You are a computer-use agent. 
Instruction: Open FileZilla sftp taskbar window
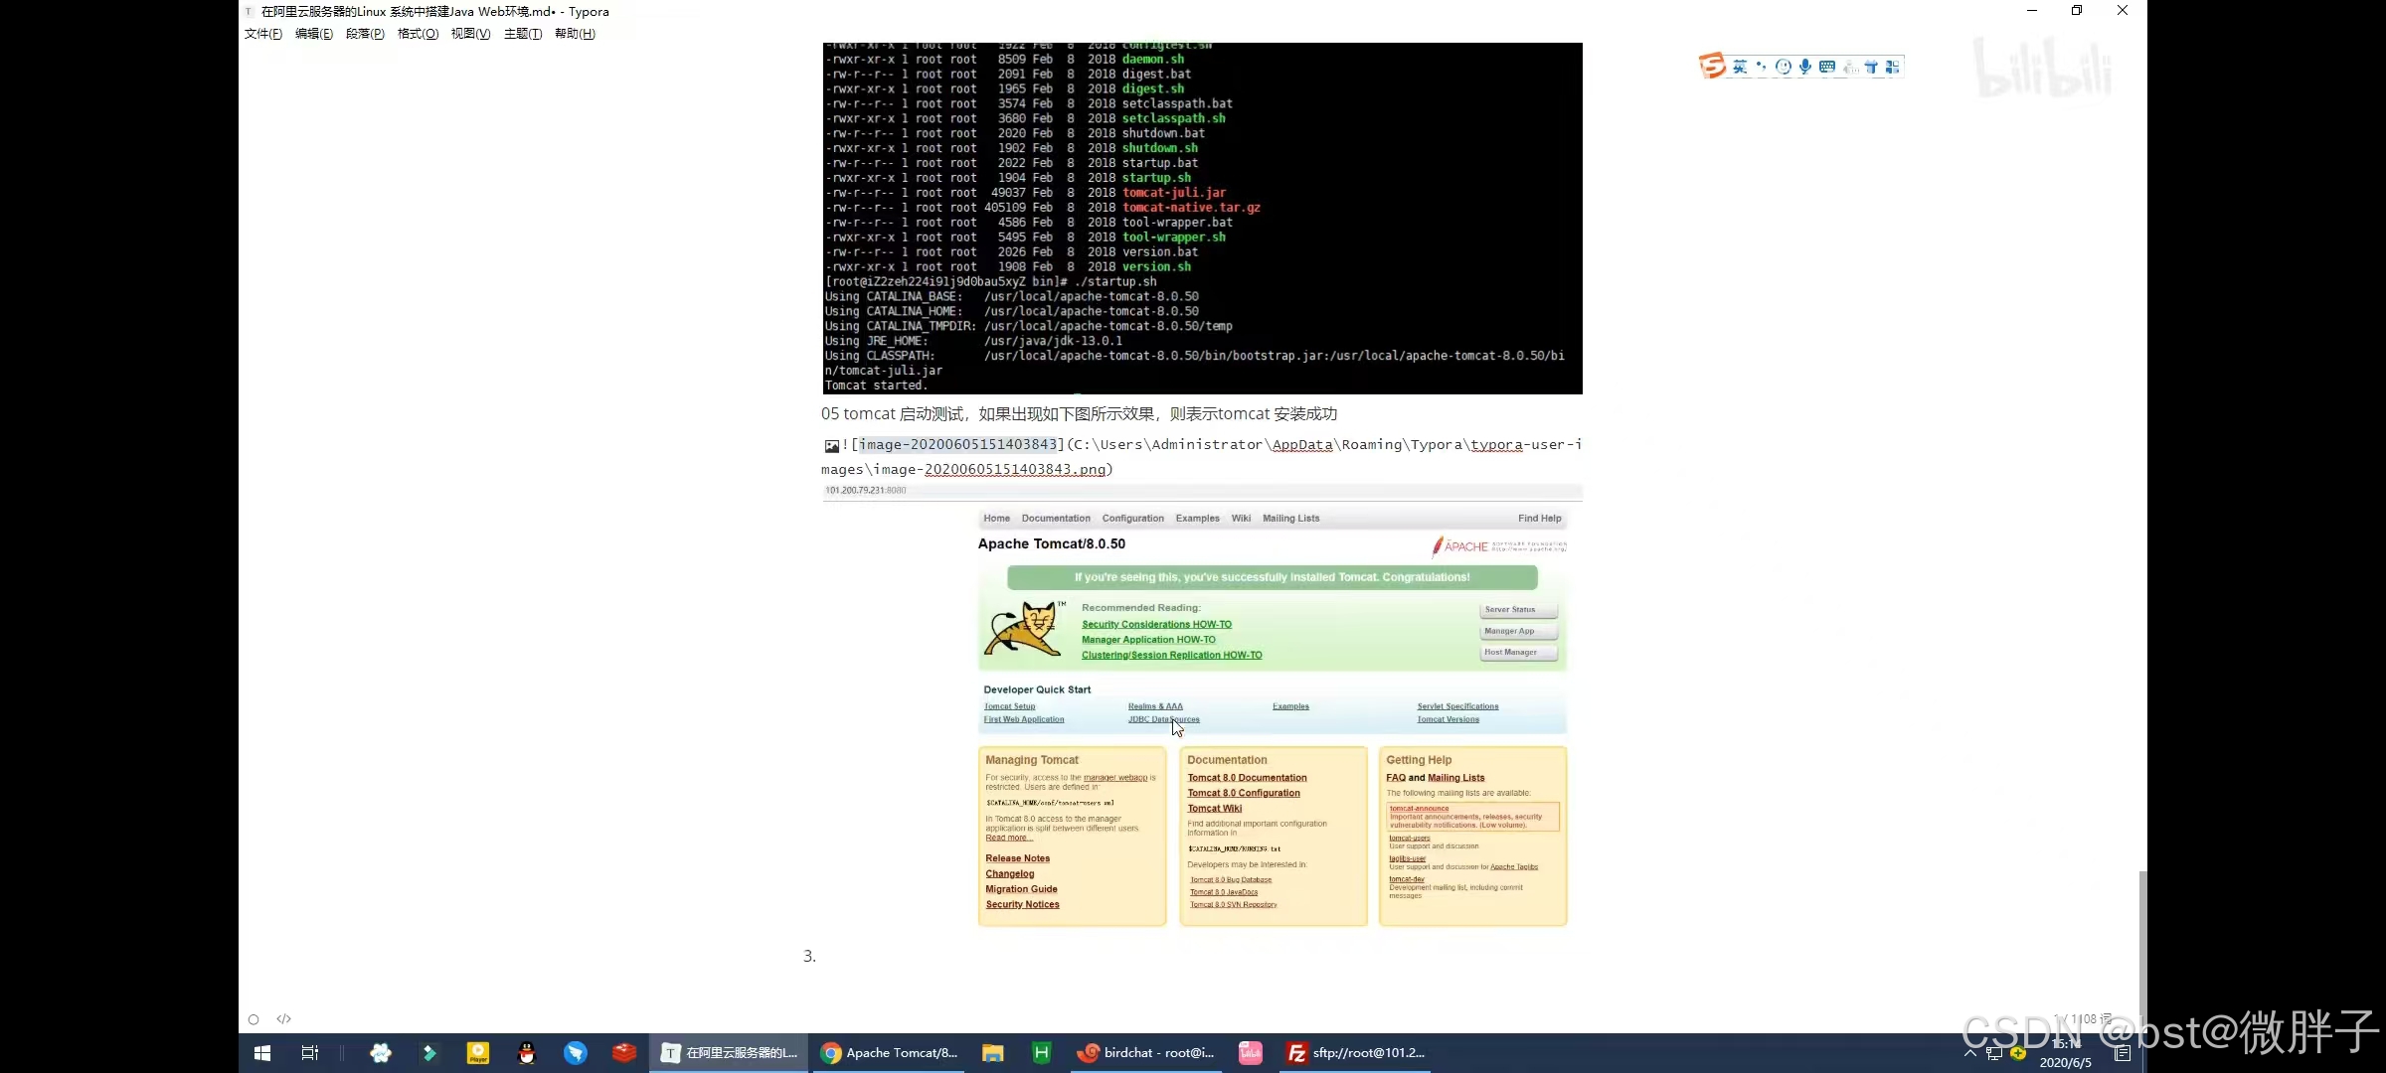(1356, 1053)
